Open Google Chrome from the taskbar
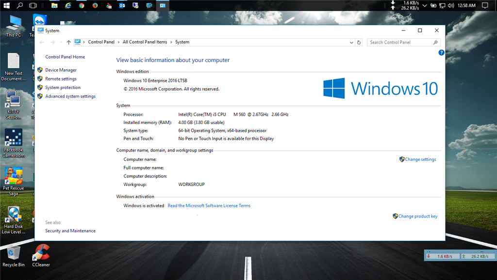497x280 pixels. (x=82, y=5)
